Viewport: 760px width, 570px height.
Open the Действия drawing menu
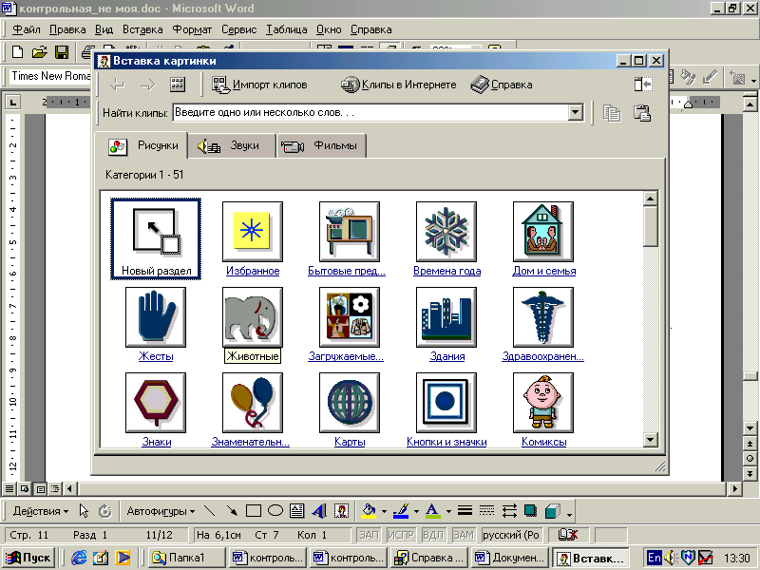(41, 511)
